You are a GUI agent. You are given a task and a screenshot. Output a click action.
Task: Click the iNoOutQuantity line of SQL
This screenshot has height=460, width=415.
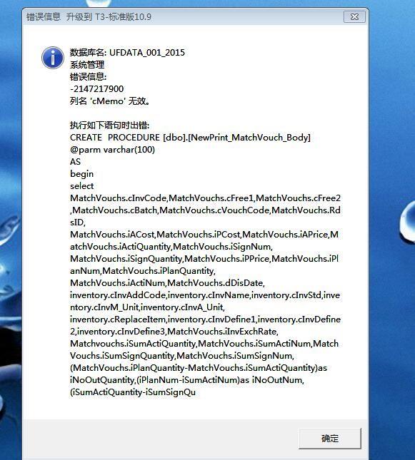click(187, 380)
